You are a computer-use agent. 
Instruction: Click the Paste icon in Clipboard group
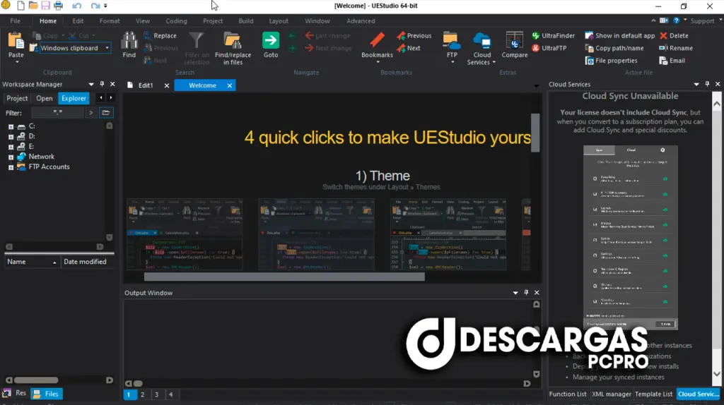pos(16,41)
